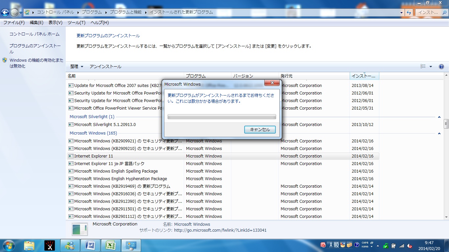Click the power plug battery tray icon

pyautogui.click(x=393, y=246)
